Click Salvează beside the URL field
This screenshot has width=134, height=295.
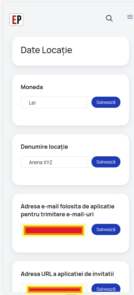point(106,289)
